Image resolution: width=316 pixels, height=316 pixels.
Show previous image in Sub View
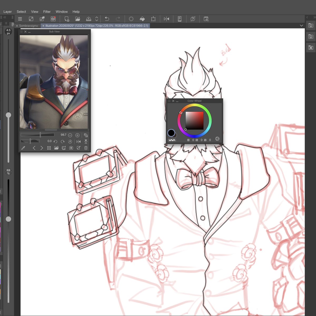pyautogui.click(x=34, y=148)
